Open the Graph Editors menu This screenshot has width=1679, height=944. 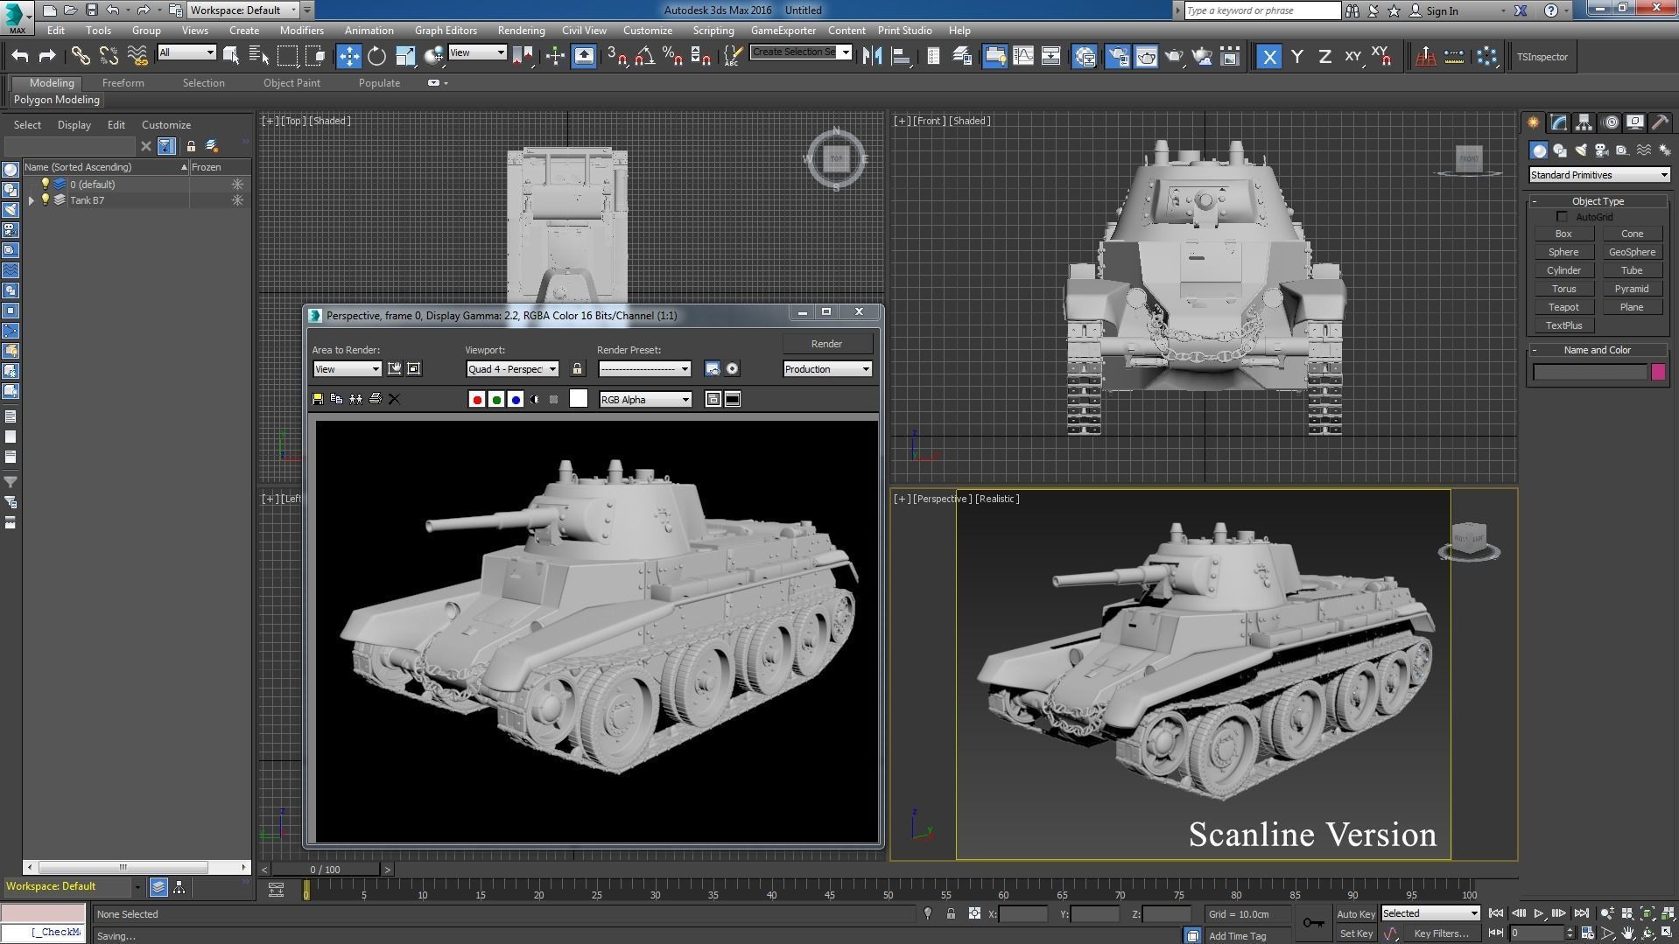point(446,31)
